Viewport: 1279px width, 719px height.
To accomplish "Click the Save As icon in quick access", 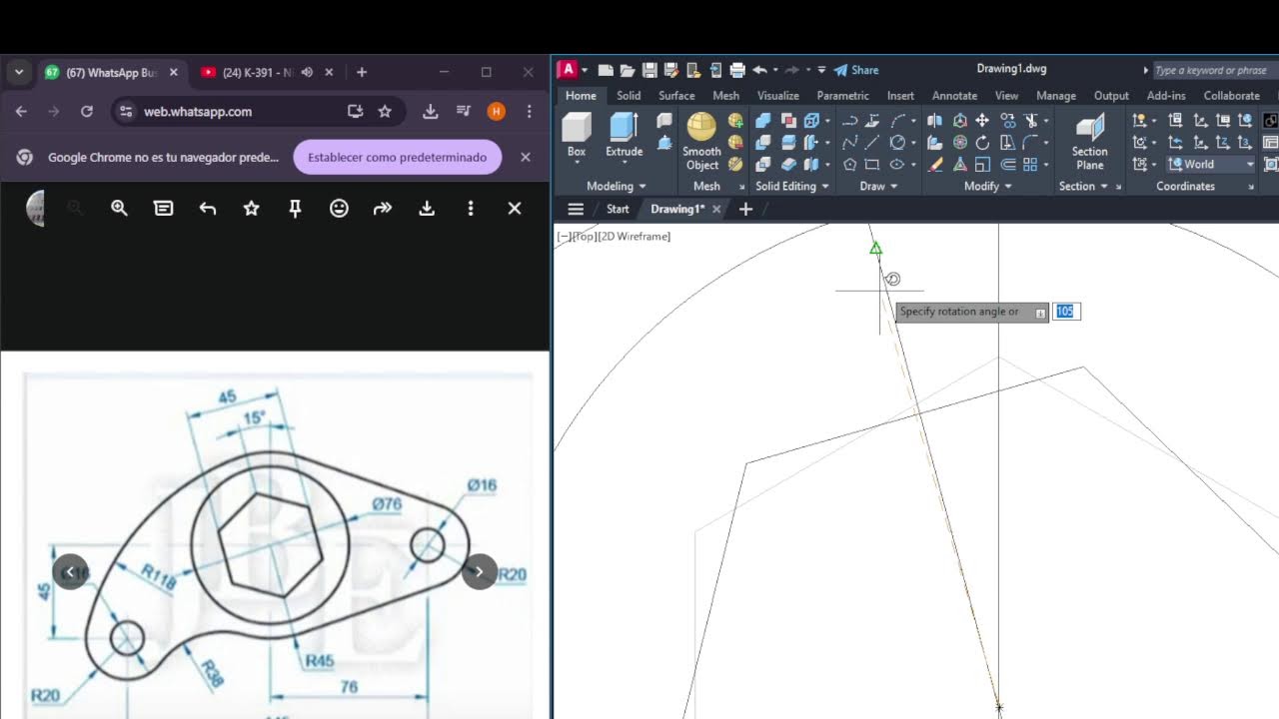I will [671, 70].
